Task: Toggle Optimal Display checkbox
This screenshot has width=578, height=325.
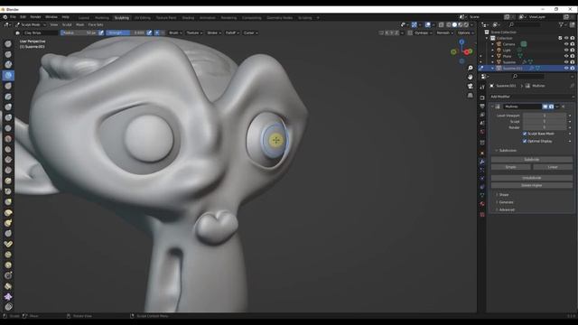Action: pyautogui.click(x=525, y=141)
